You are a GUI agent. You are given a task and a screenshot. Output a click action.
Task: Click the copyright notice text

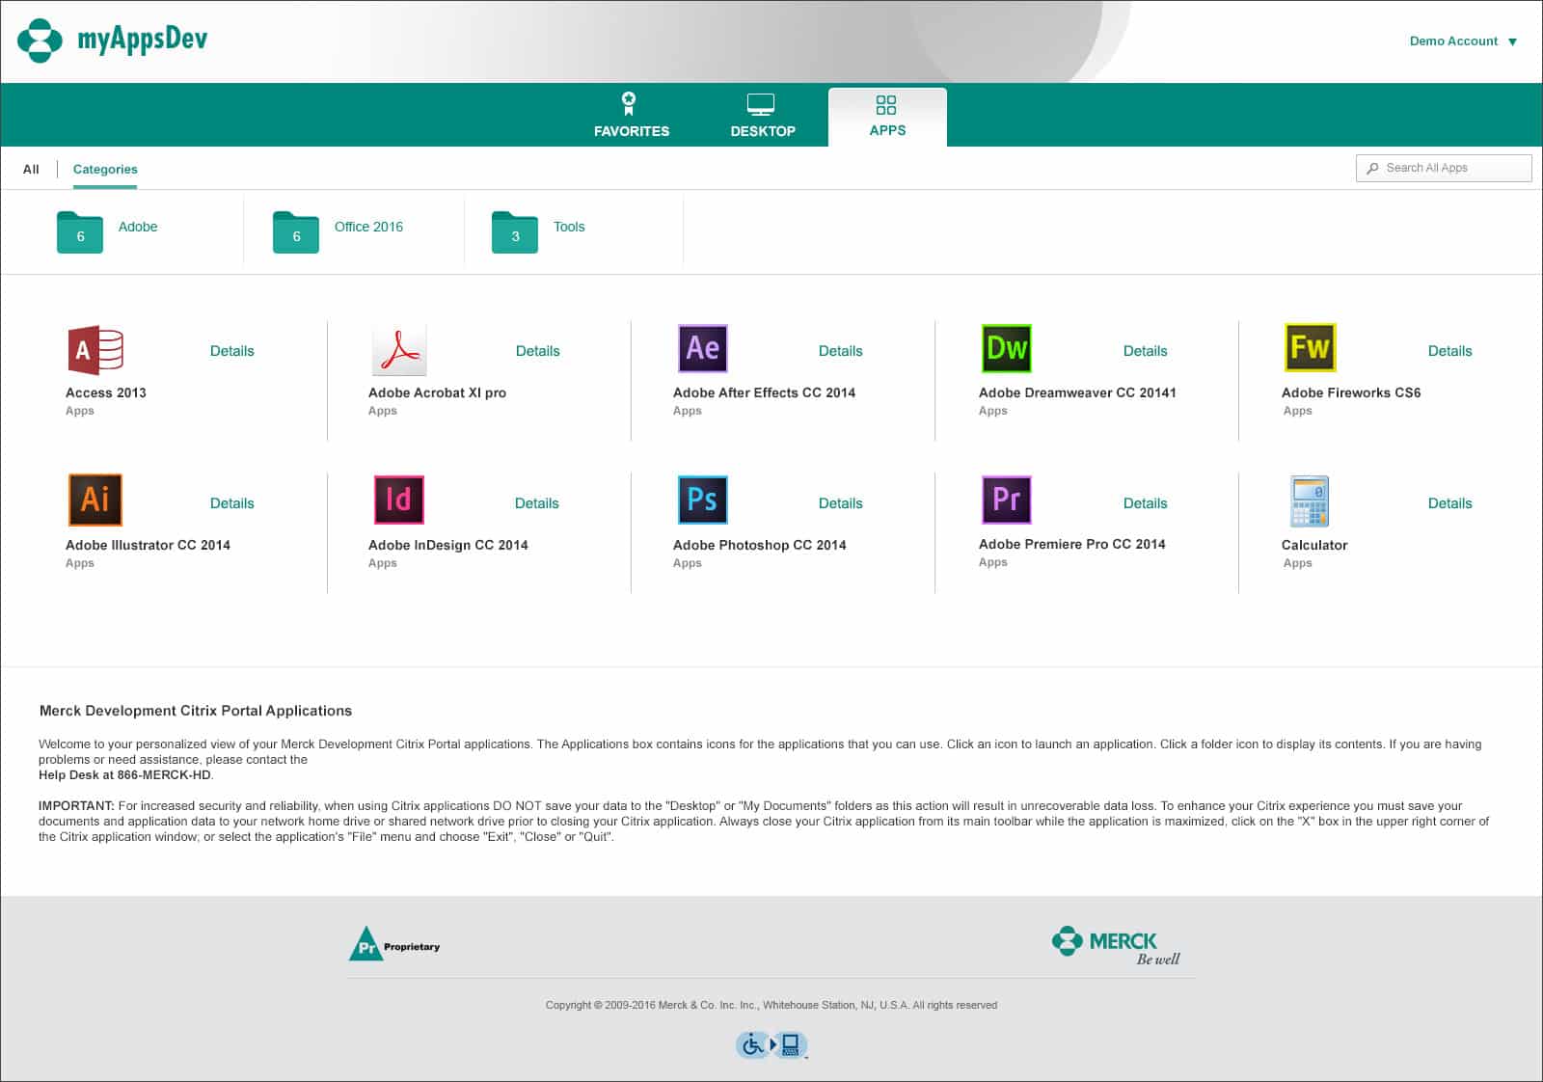point(771,1005)
